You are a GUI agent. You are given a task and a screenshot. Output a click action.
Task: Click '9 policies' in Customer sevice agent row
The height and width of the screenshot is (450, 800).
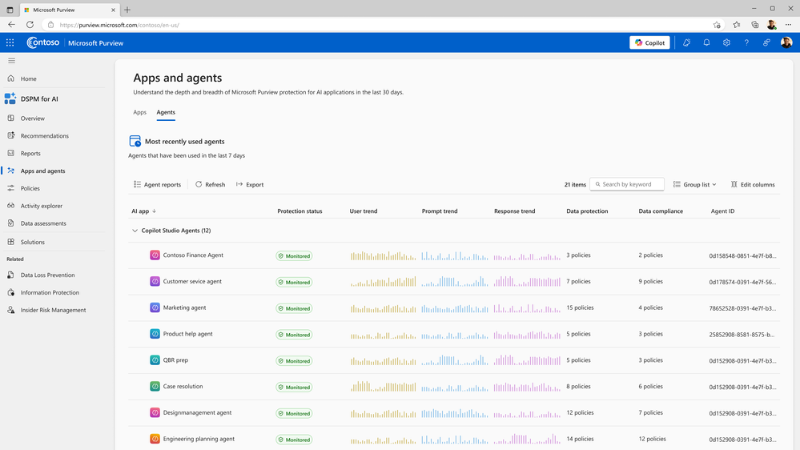tap(650, 282)
